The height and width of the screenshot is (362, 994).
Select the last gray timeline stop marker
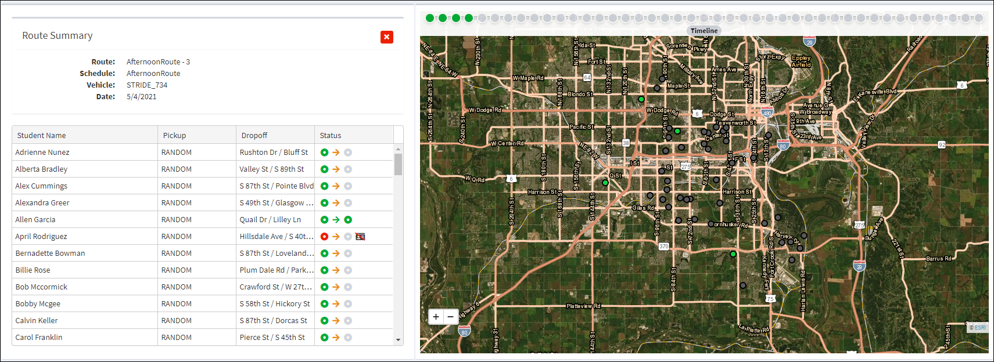click(x=978, y=18)
